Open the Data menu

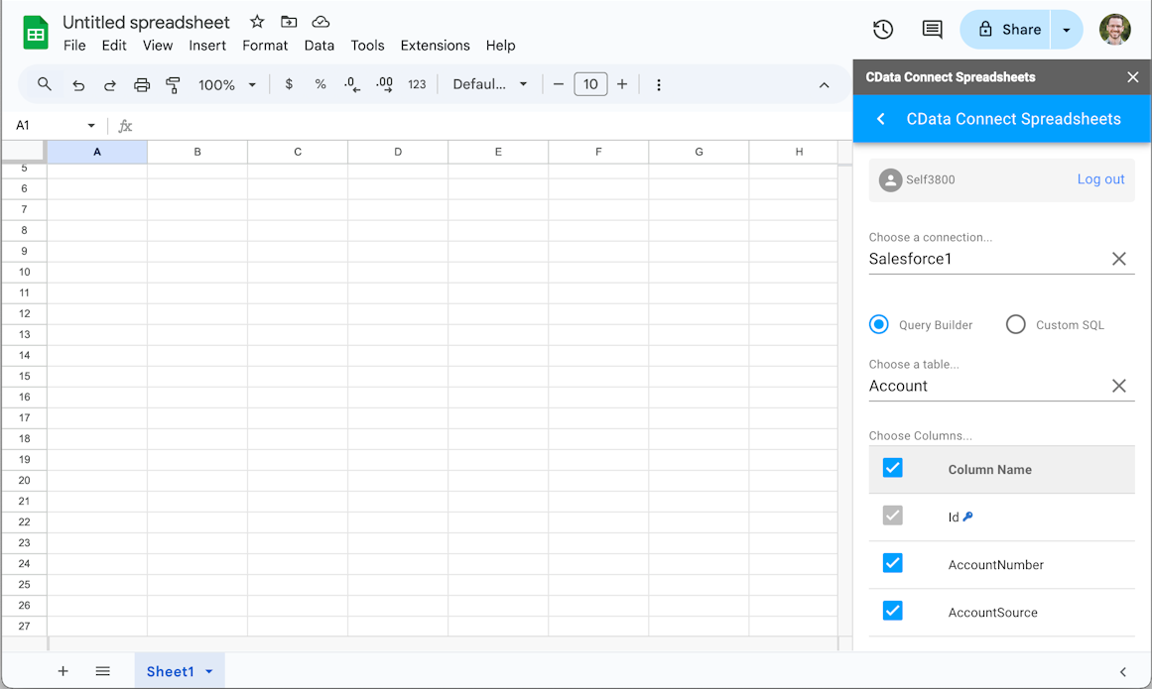pos(319,46)
